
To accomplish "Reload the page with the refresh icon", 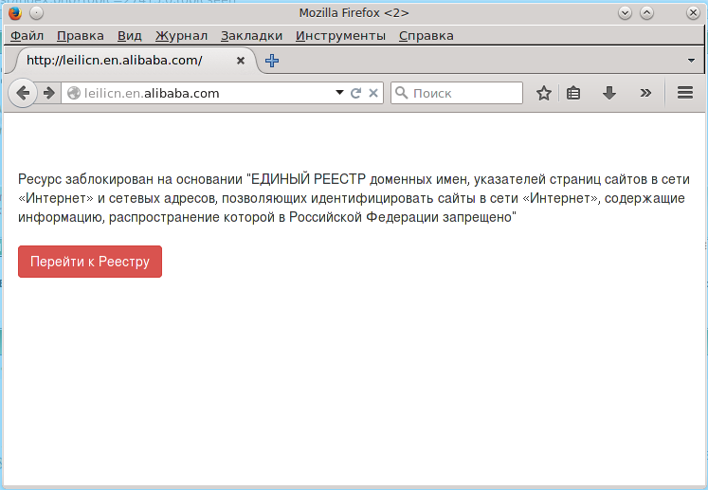I will click(355, 93).
